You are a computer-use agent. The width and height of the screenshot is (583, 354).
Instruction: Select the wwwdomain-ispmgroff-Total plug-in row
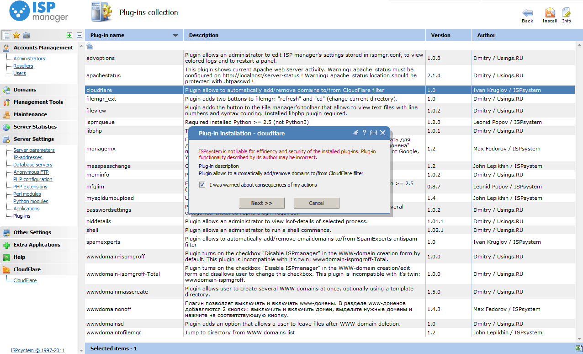tap(330, 274)
